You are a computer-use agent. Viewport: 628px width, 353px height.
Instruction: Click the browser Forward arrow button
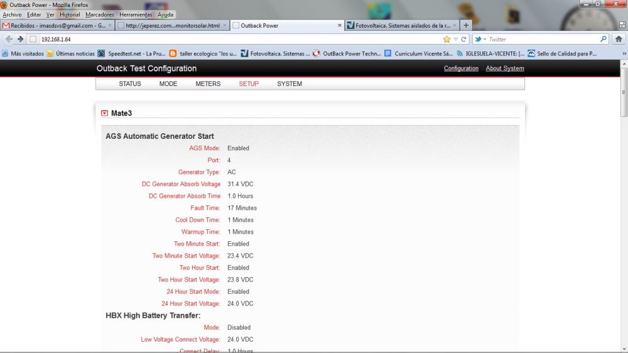click(x=21, y=40)
